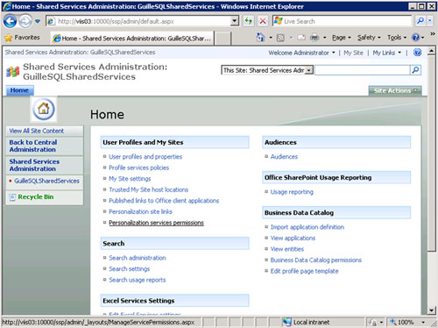This screenshot has height=328, width=438.
Task: Open Trusted My Site host locations
Action: click(148, 189)
